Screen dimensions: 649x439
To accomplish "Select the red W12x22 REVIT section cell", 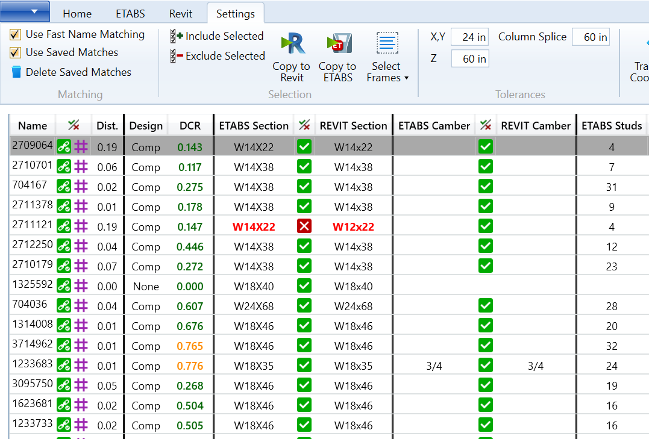I will pos(354,227).
